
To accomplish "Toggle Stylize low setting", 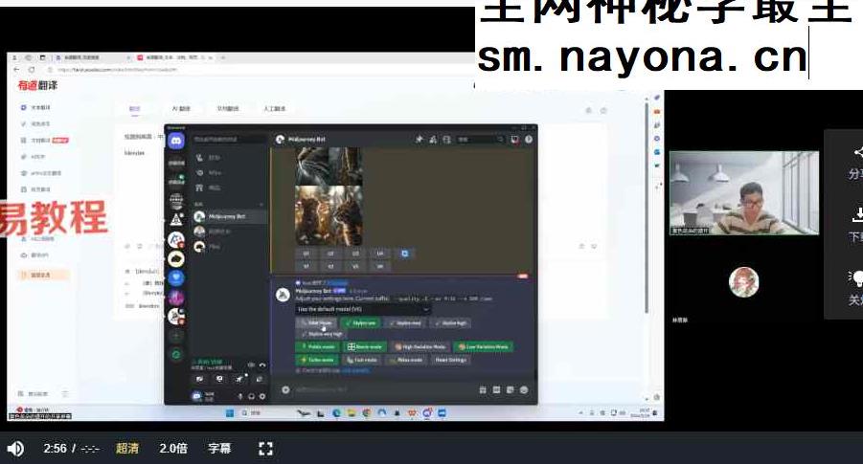I will click(x=360, y=323).
